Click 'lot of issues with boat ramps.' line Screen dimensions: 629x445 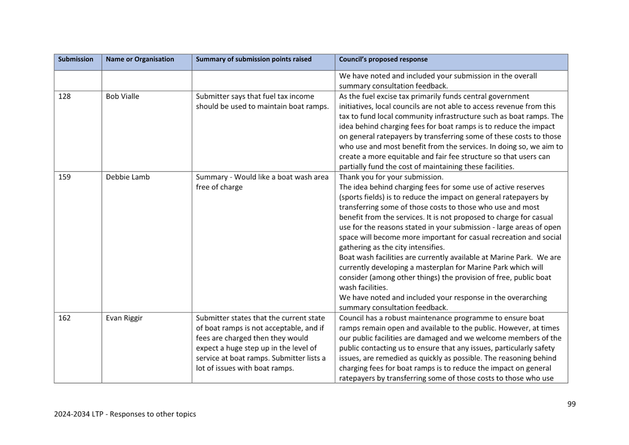[245, 368]
